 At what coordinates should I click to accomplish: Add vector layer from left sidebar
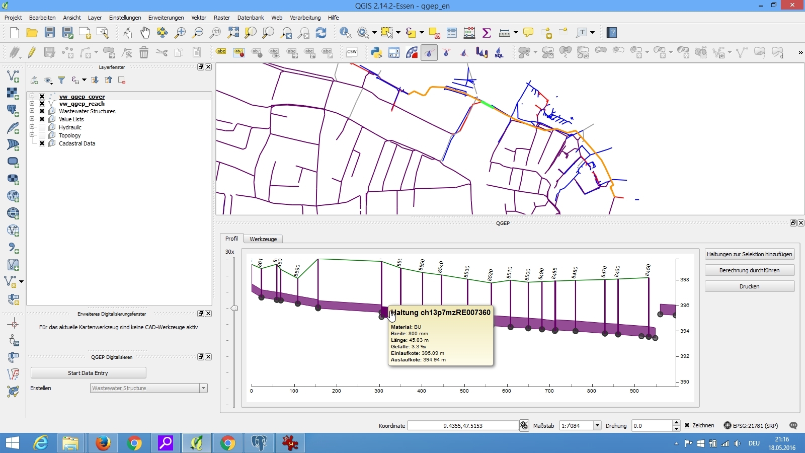coord(13,76)
